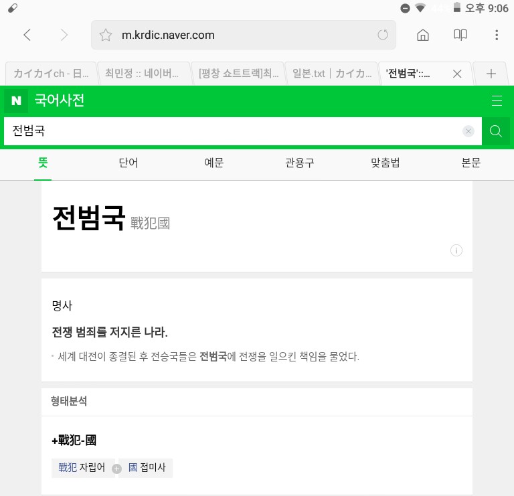Open the Naver dictionary hamburger menu

click(x=497, y=101)
